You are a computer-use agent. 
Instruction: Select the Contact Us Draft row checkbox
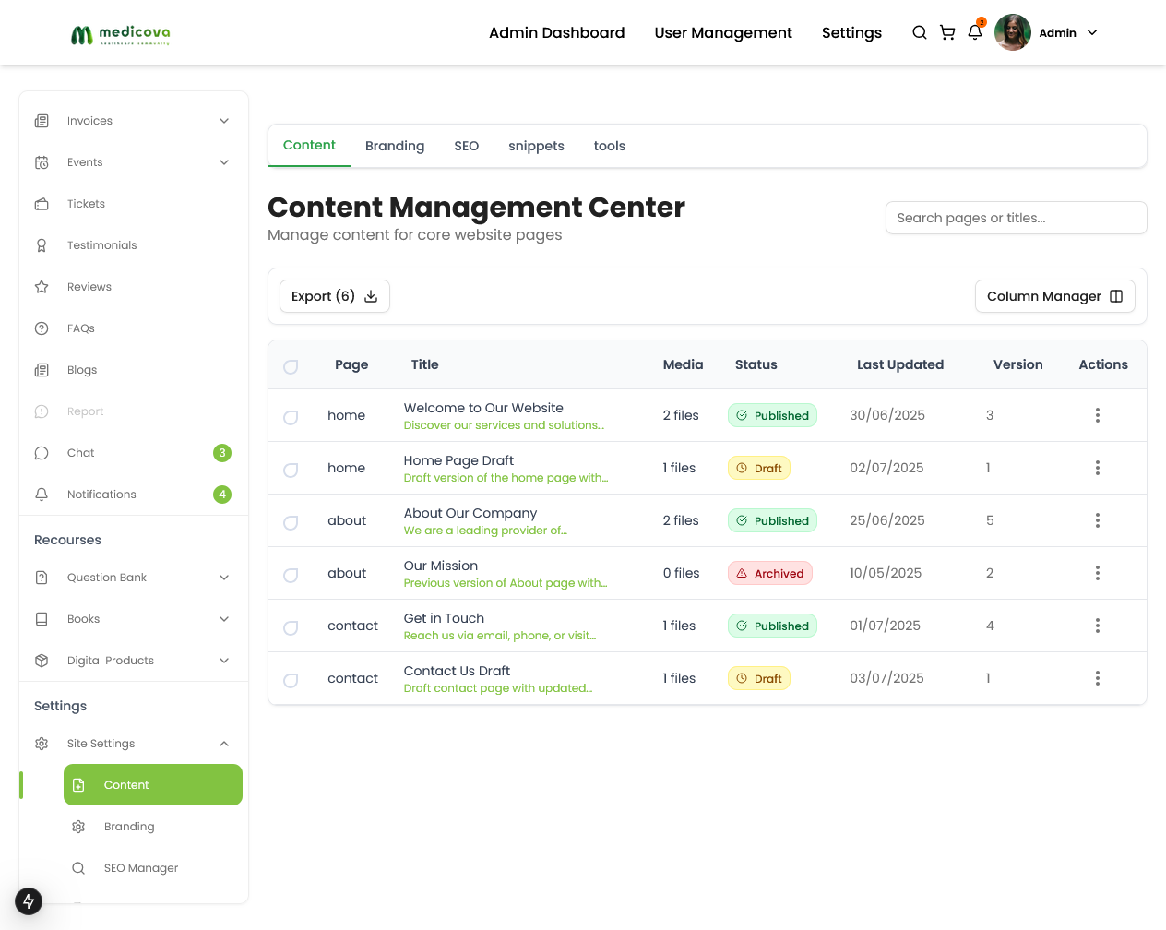pyautogui.click(x=291, y=680)
